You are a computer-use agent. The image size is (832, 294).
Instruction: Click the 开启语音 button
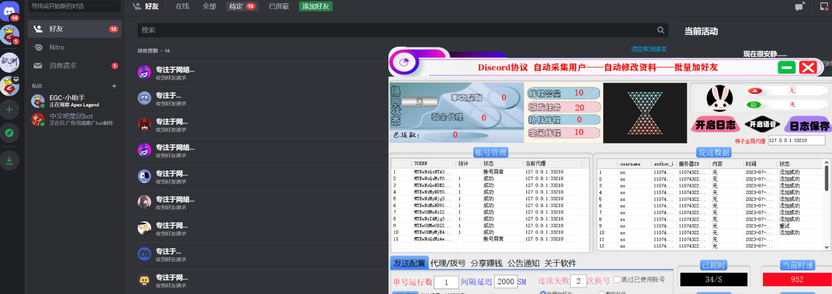tap(762, 125)
